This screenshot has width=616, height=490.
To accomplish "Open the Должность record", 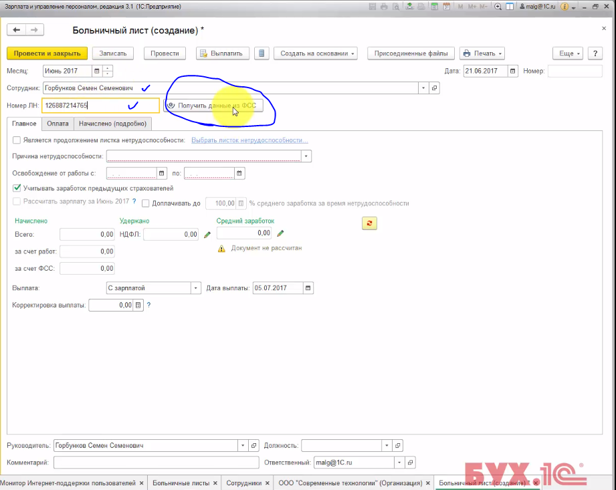I will pos(397,446).
